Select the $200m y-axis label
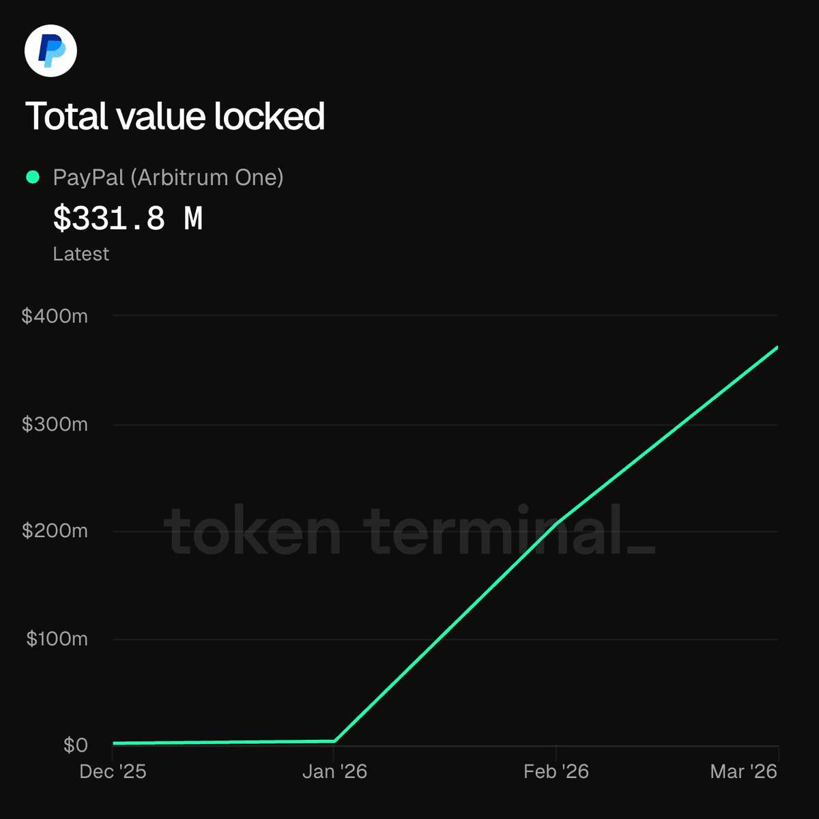 point(55,531)
